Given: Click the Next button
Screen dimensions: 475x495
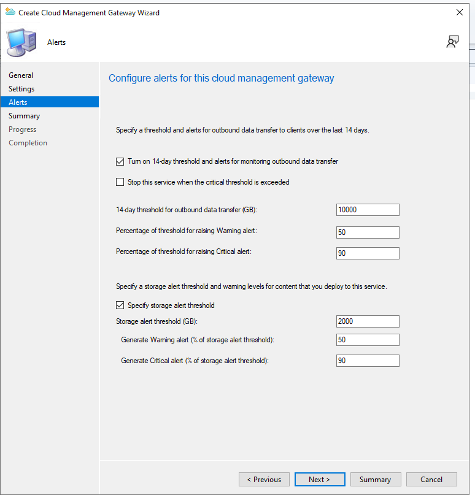Looking at the screenshot, I should click(x=319, y=480).
